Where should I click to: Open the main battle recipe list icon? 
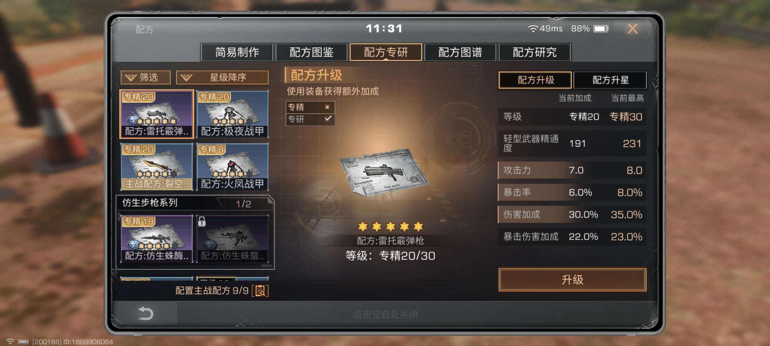coord(260,290)
